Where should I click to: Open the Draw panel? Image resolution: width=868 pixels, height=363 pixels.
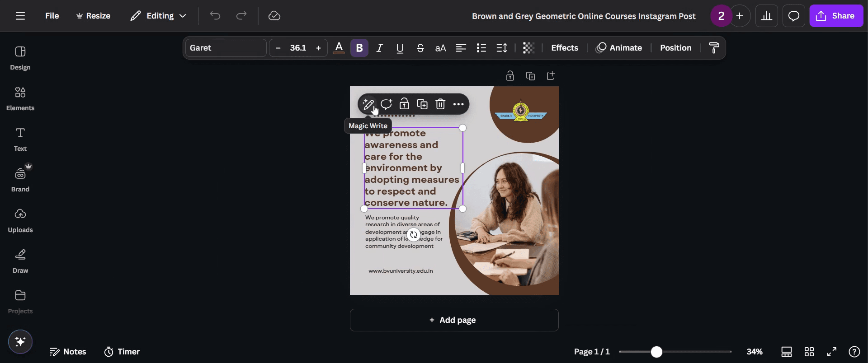[x=20, y=261]
